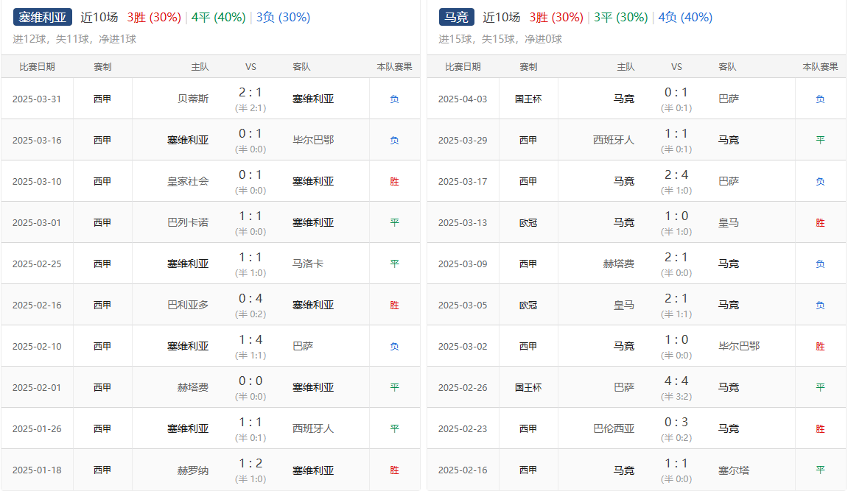Select the 国王杯 label on 2025-04-03 row
Image resolution: width=848 pixels, height=491 pixels.
528,99
